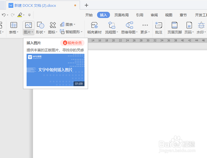Image resolution: width=207 pixels, height=158 pixels.
Task: Click the 稻壳会员 membership badge
Action: pos(72,43)
